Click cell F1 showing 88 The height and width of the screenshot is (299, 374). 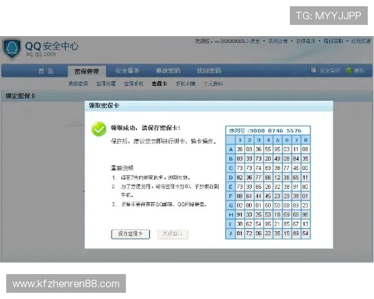click(x=240, y=196)
